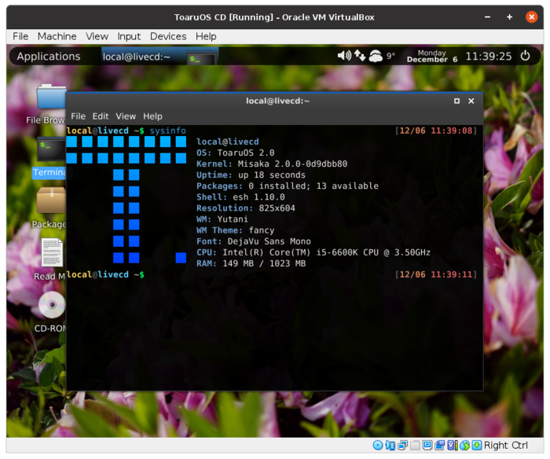The width and height of the screenshot is (550, 459).
Task: Click the clock showing 11:39:25
Action: click(x=488, y=56)
